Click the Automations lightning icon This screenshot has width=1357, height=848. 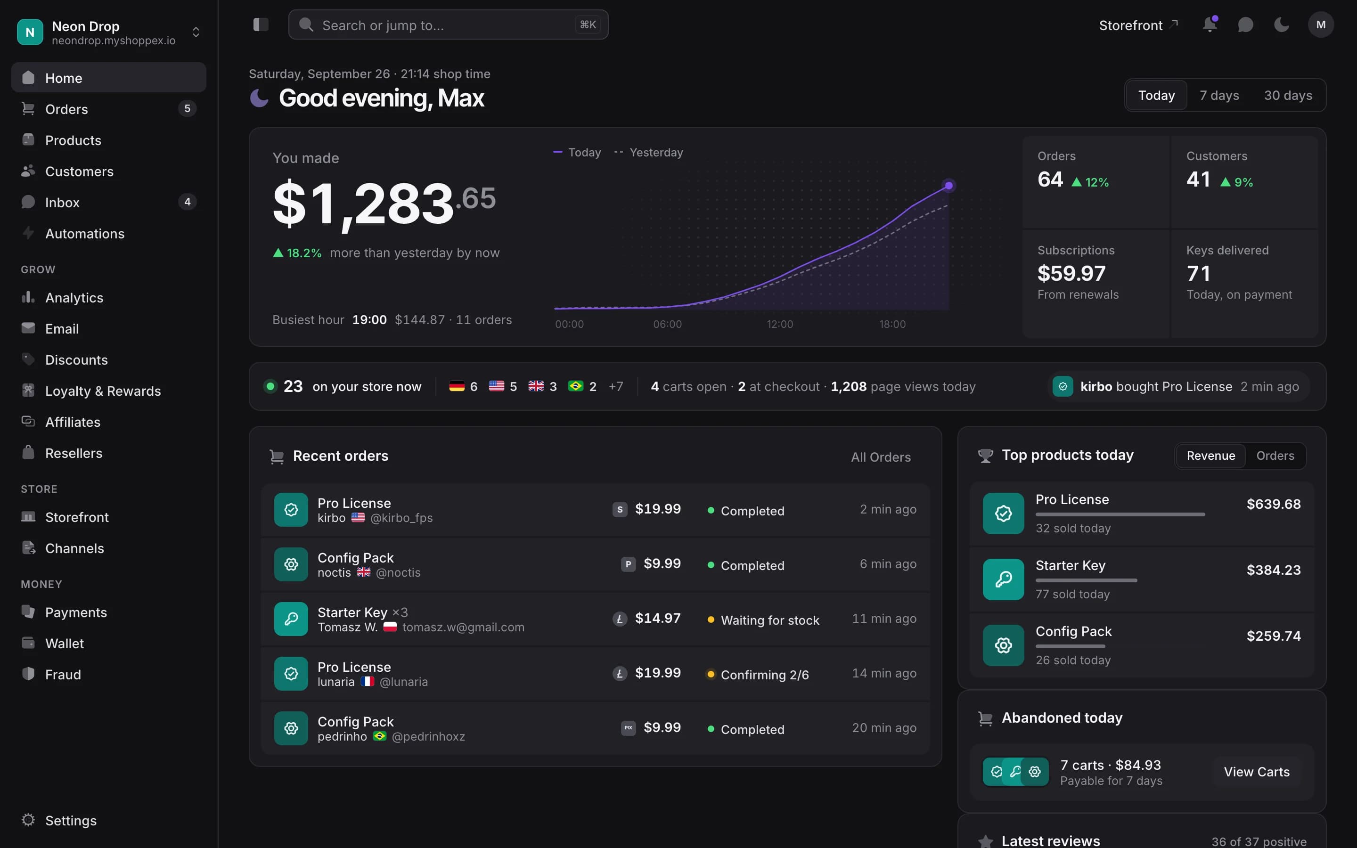pos(28,233)
